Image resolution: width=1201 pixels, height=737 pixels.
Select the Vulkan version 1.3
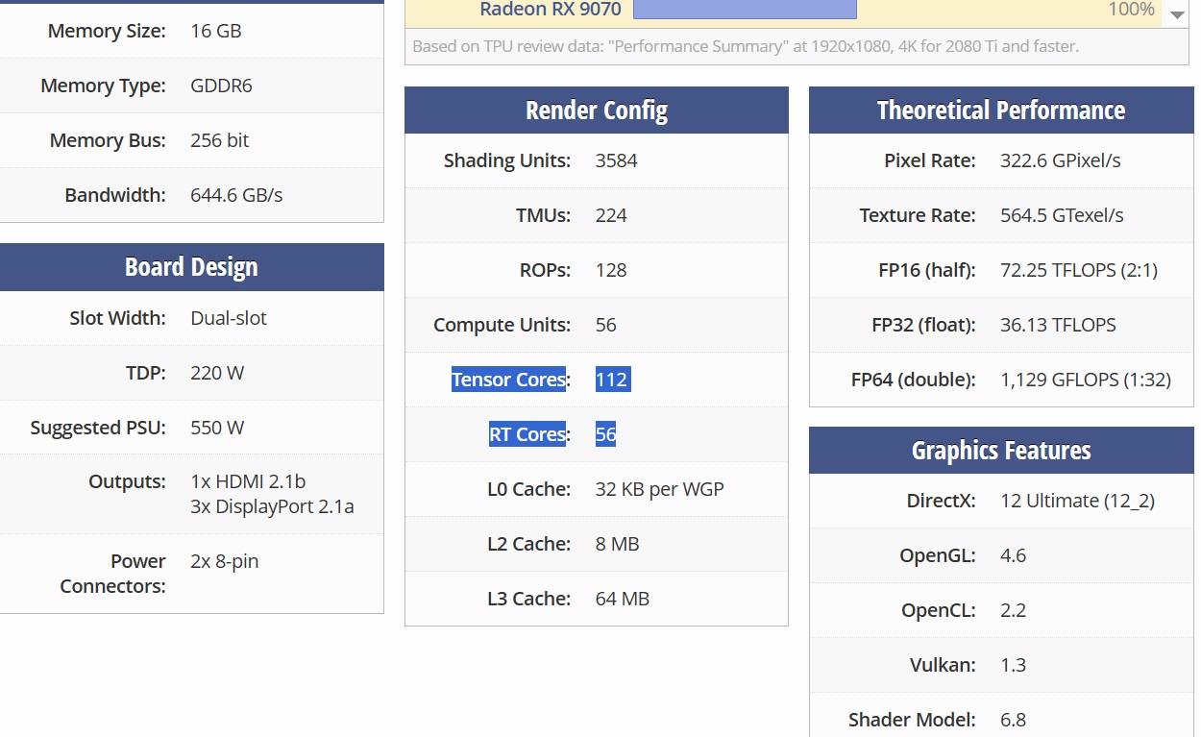(x=1013, y=665)
